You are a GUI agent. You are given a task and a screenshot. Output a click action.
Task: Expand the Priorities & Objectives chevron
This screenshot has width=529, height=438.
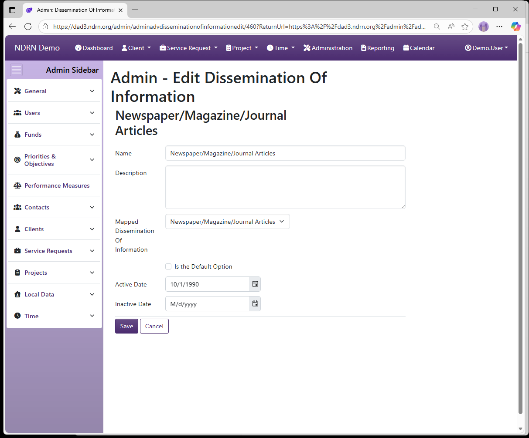pyautogui.click(x=92, y=160)
